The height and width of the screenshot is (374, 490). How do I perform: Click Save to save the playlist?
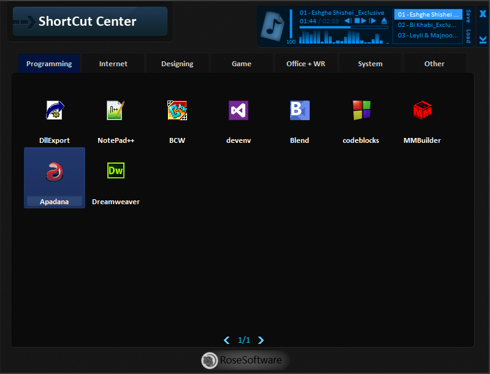coord(468,16)
